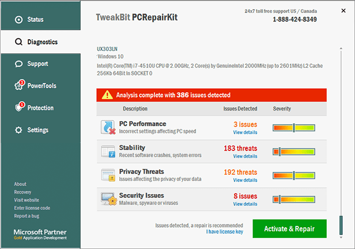Click Visit website in sidebar
This screenshot has width=355, height=249.
(27, 200)
